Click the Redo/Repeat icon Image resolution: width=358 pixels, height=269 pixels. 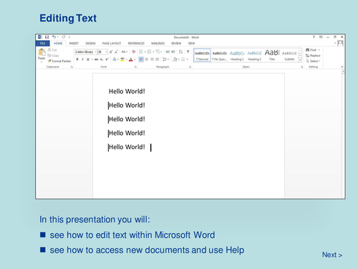pos(64,37)
